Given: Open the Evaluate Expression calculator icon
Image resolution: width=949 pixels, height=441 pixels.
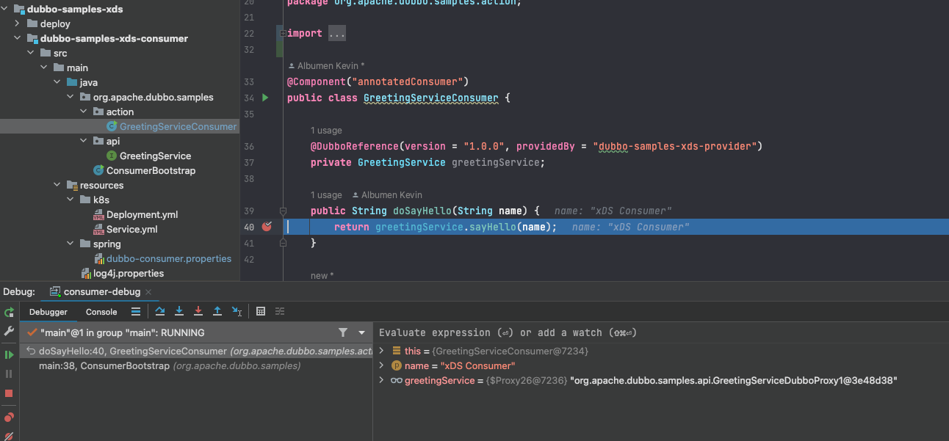Looking at the screenshot, I should [x=261, y=312].
